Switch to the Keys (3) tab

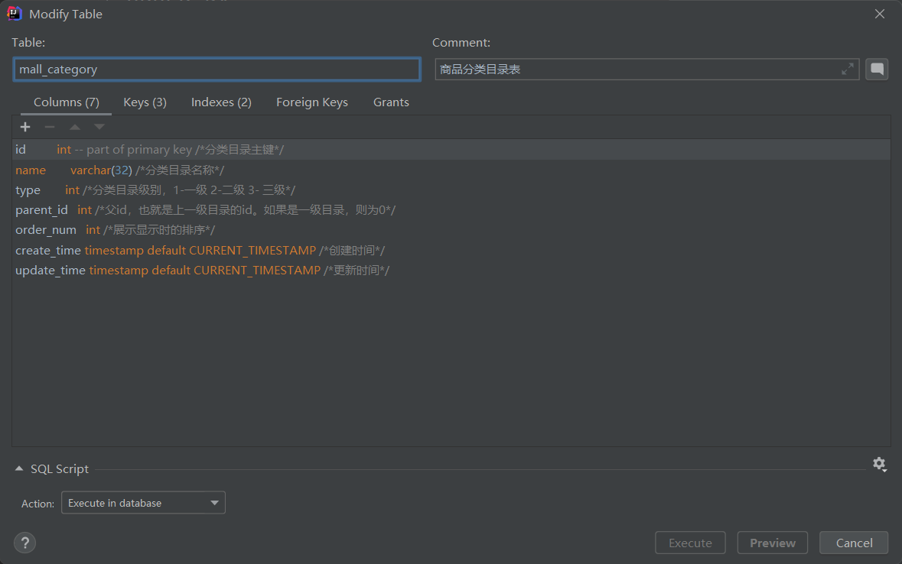(x=145, y=102)
